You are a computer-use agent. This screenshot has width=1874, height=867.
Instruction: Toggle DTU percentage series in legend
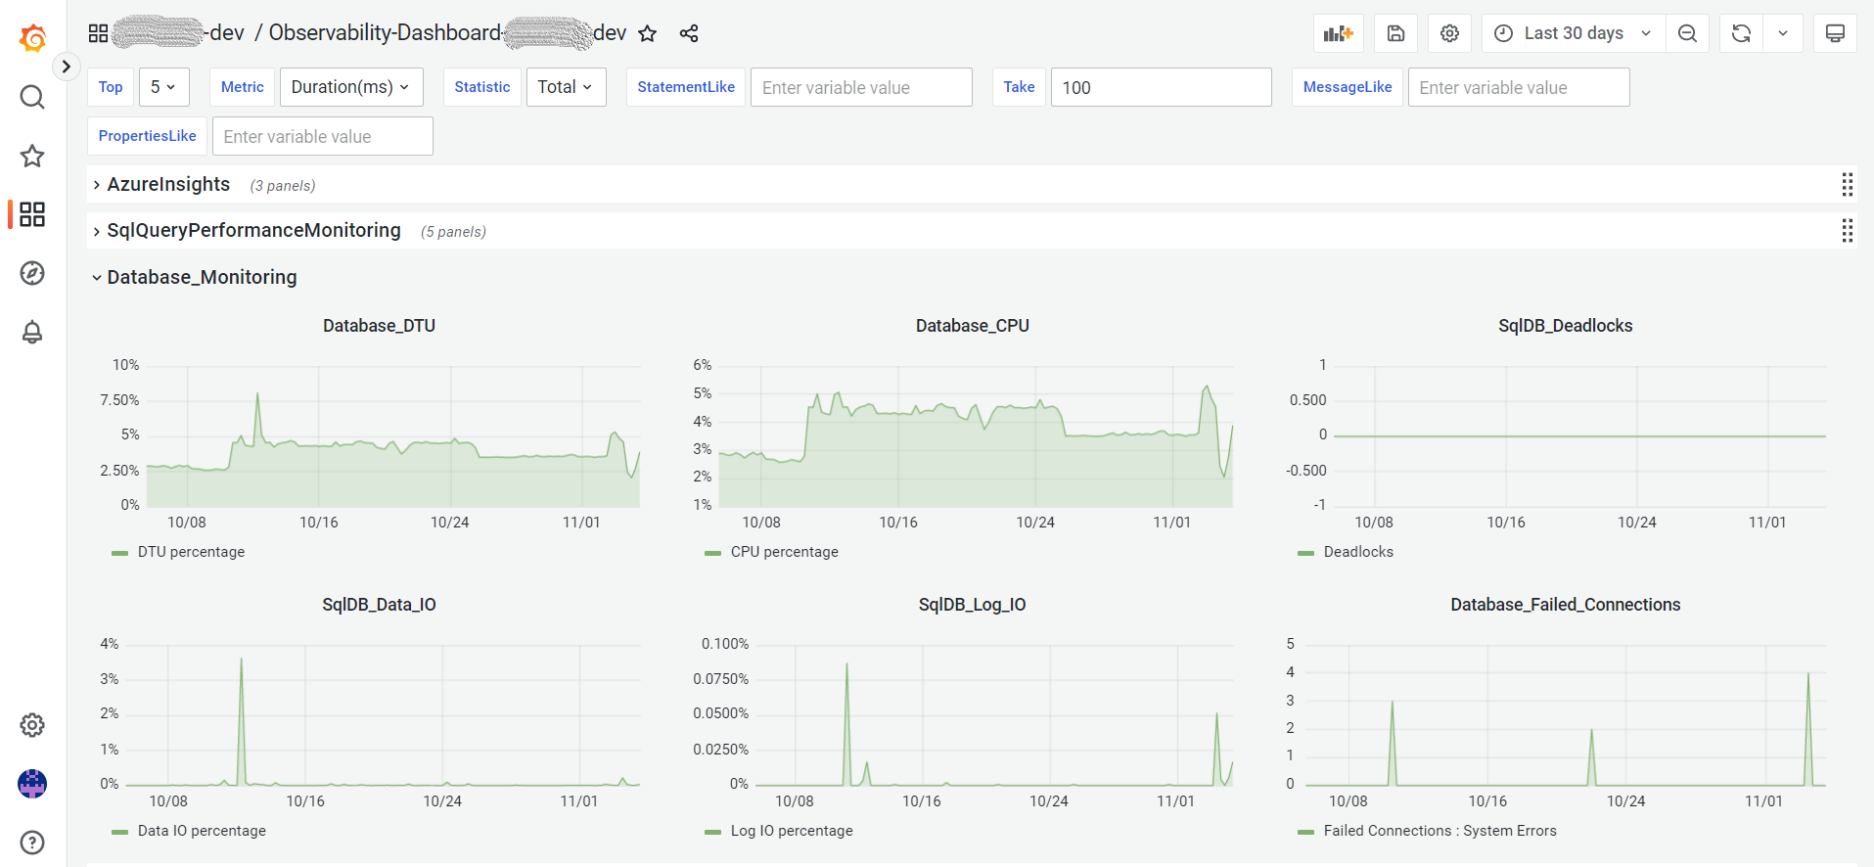191,552
